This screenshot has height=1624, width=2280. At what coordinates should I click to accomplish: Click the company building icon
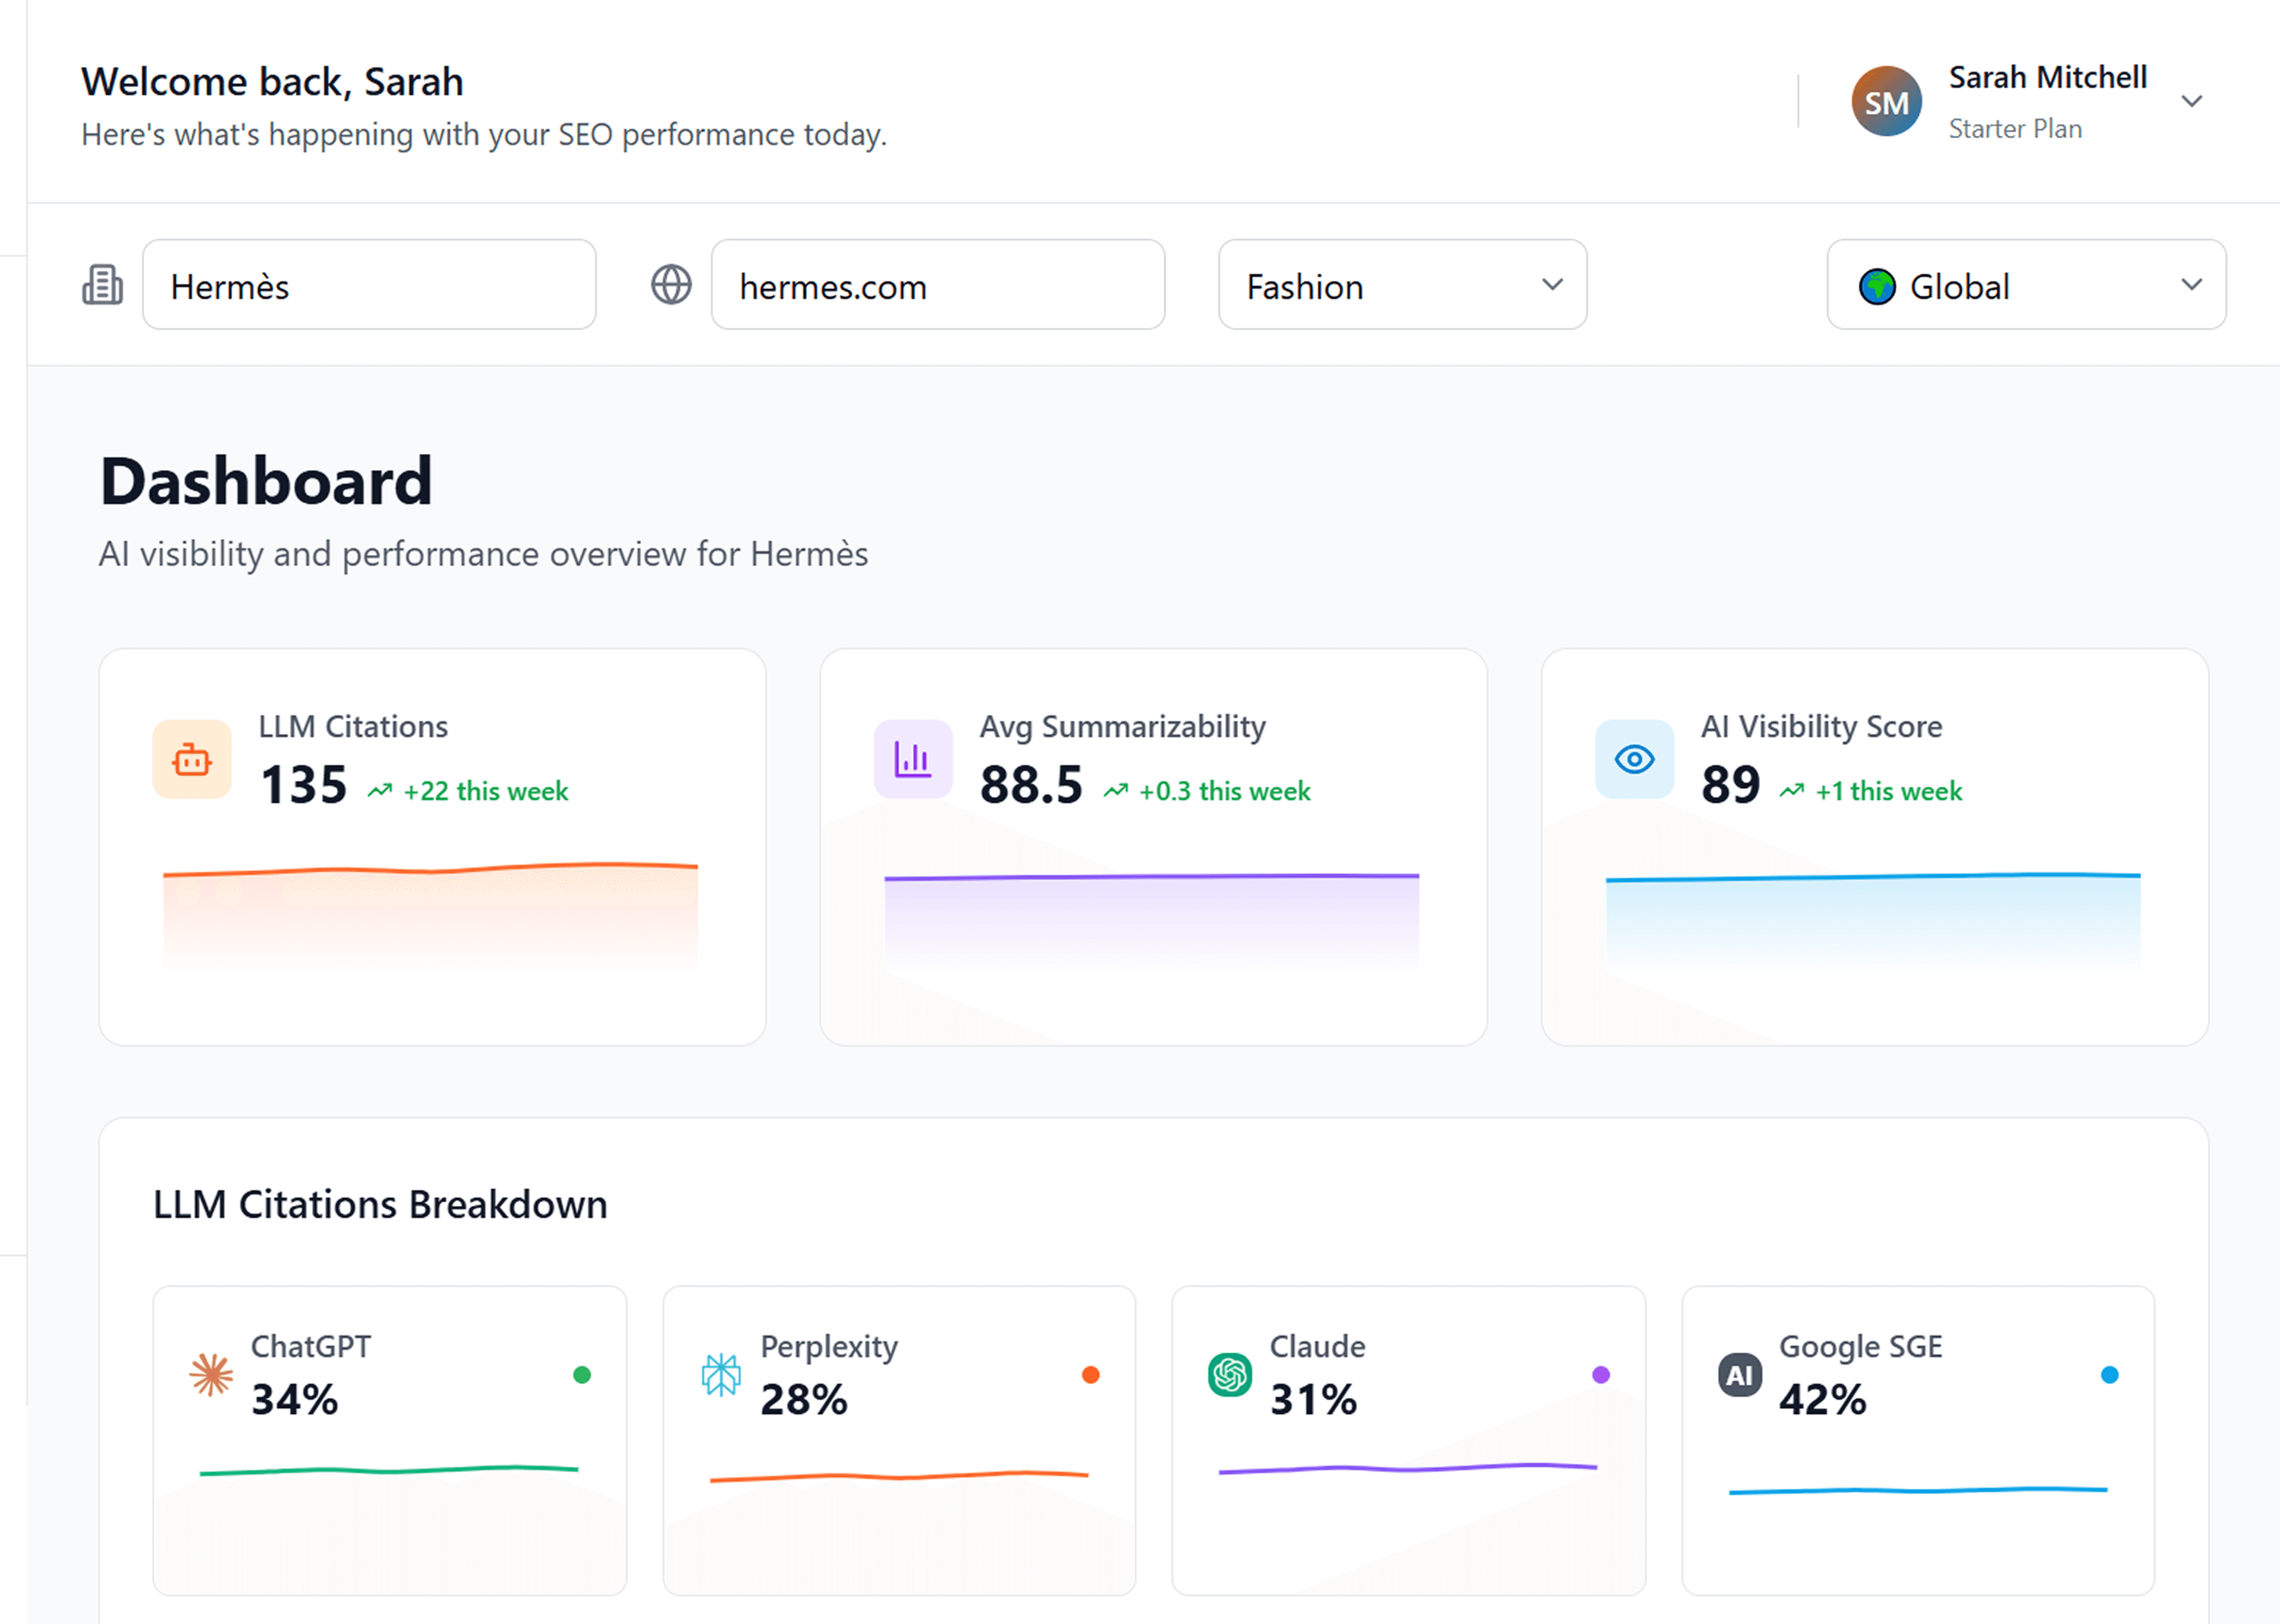(x=102, y=285)
